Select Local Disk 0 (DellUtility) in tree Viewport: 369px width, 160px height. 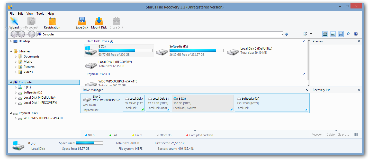click(x=39, y=98)
